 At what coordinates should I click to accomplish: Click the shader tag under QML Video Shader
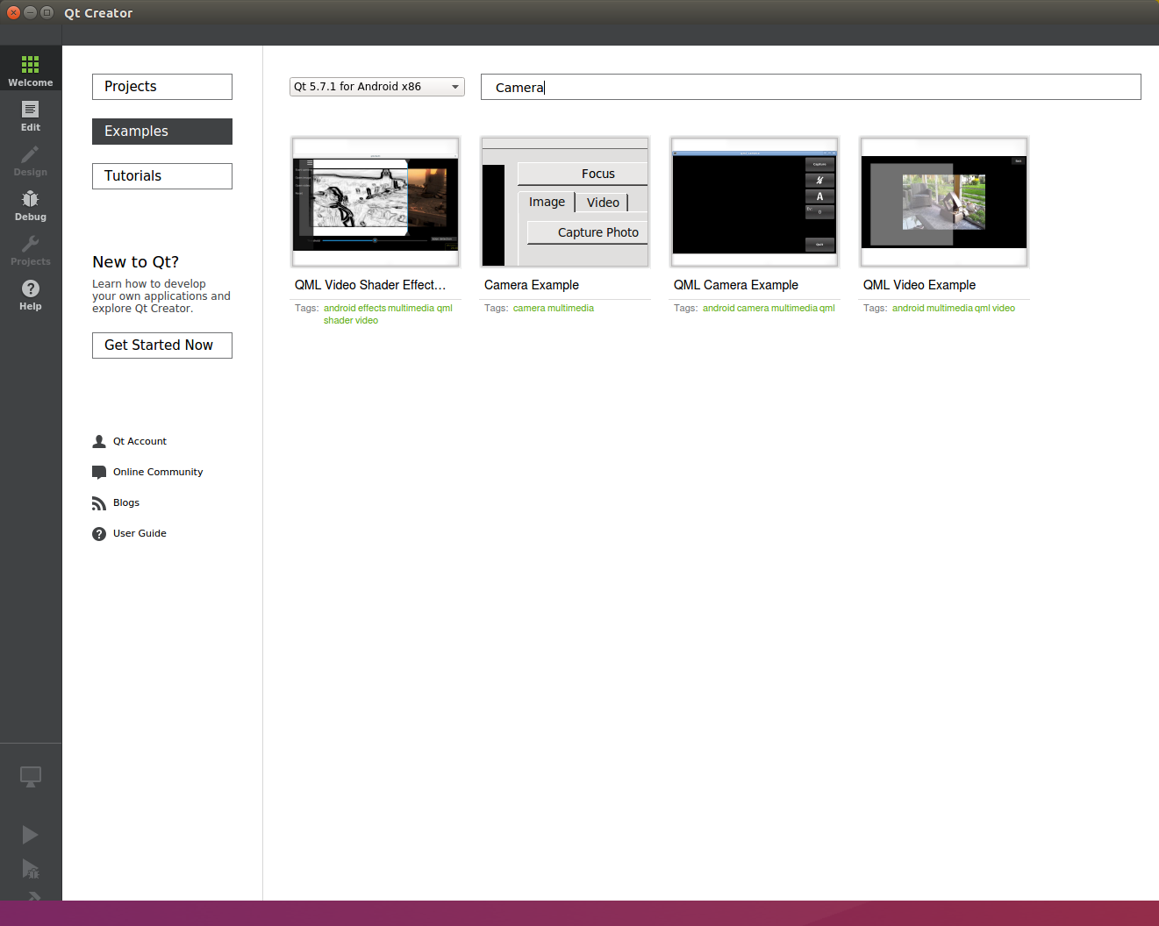tap(337, 320)
